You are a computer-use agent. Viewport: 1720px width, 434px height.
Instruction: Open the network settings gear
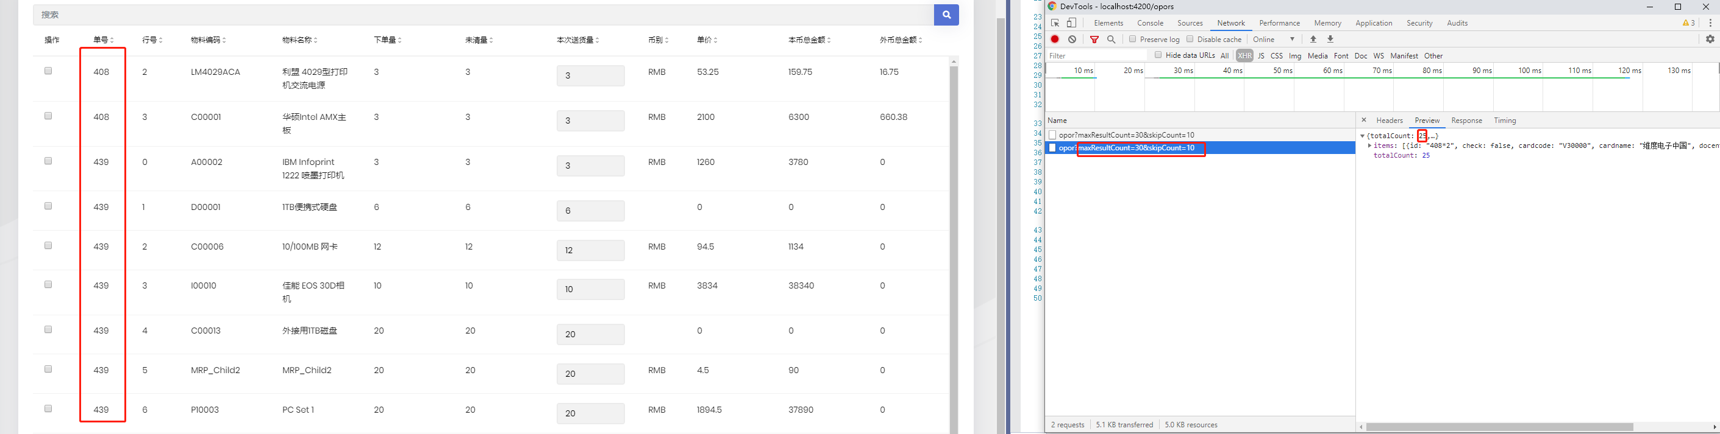[x=1710, y=40]
